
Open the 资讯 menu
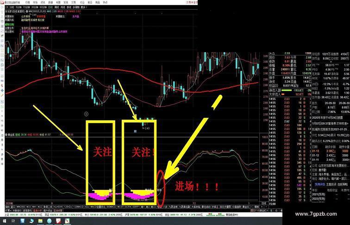(x=43, y=2)
